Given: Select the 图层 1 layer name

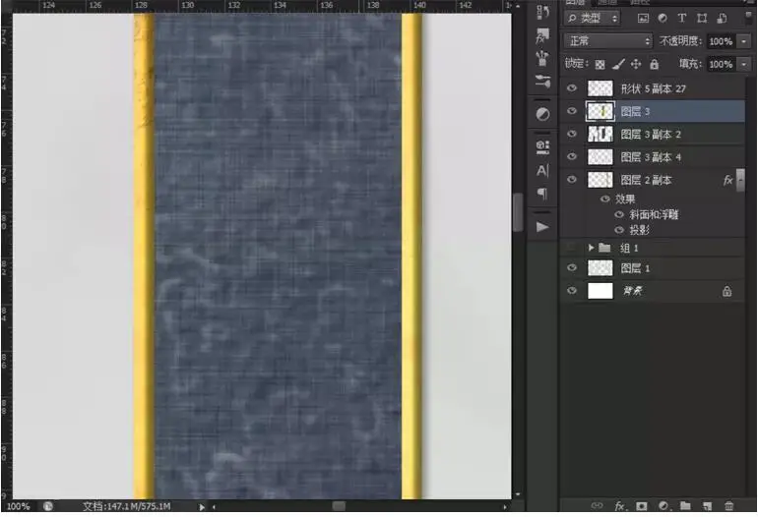Looking at the screenshot, I should [x=635, y=268].
